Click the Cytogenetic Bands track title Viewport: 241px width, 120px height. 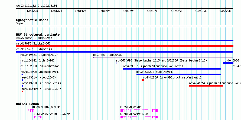(32, 20)
